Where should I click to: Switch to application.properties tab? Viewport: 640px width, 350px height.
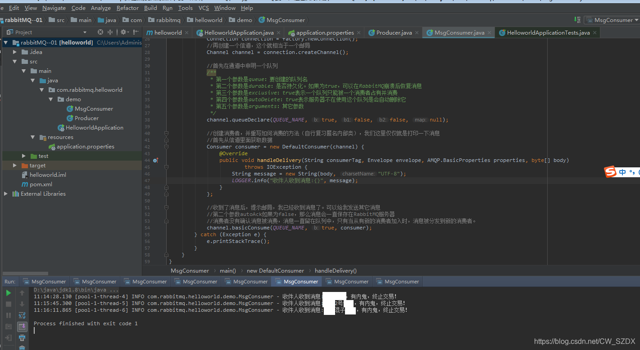click(325, 33)
